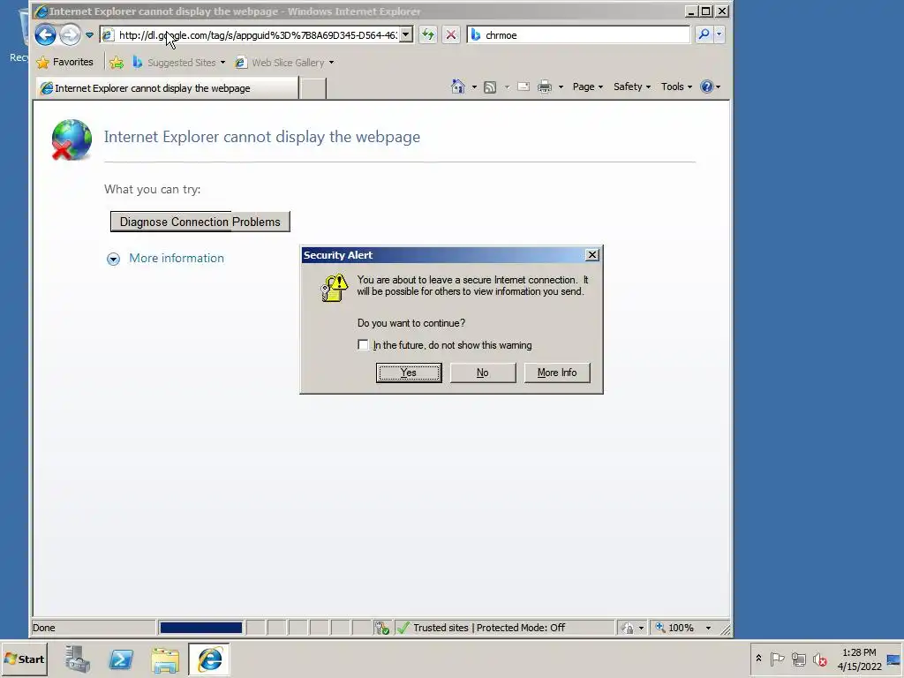Expand the address bar history dropdown

click(406, 35)
